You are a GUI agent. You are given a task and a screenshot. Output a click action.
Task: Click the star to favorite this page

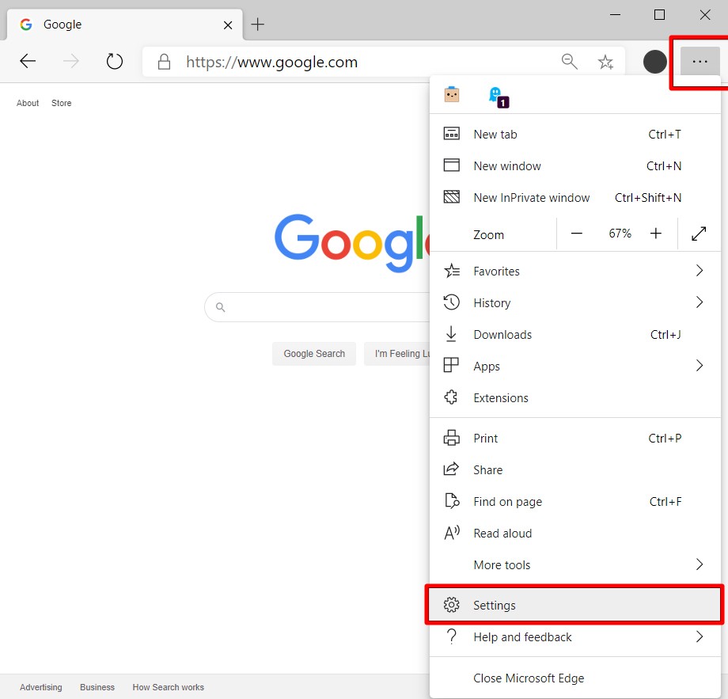coord(605,62)
